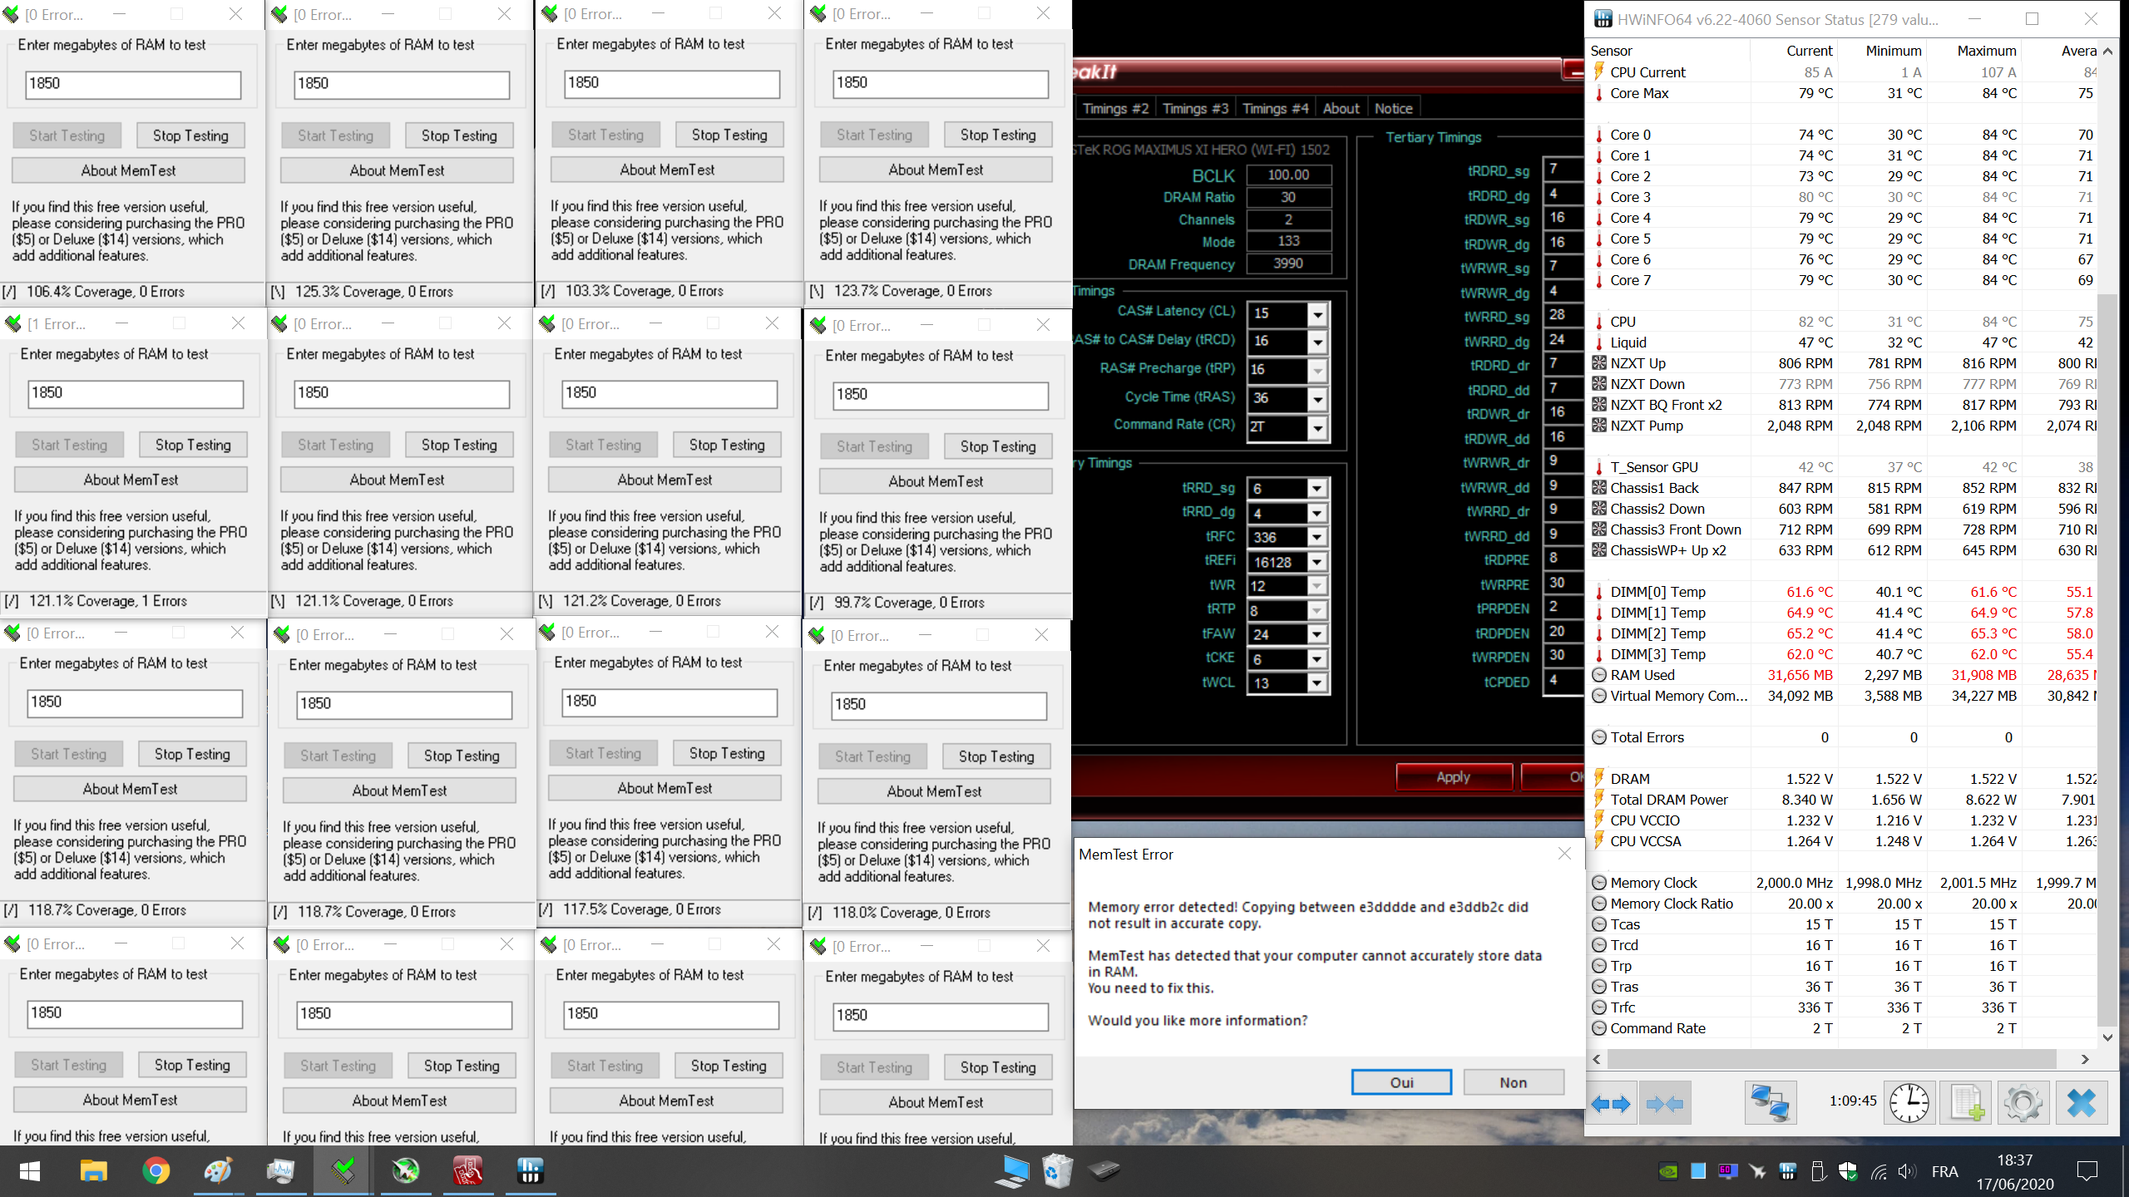Click Oui in the MemTest Error dialog
Viewport: 2129px width, 1197px height.
click(1401, 1082)
